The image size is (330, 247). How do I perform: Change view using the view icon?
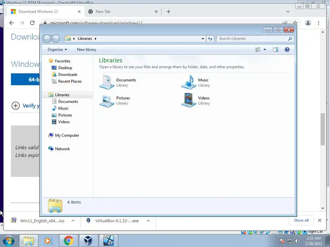[258, 50]
